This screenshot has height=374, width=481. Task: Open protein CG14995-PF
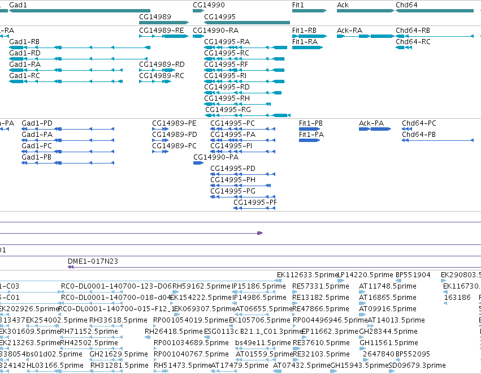tap(255, 203)
